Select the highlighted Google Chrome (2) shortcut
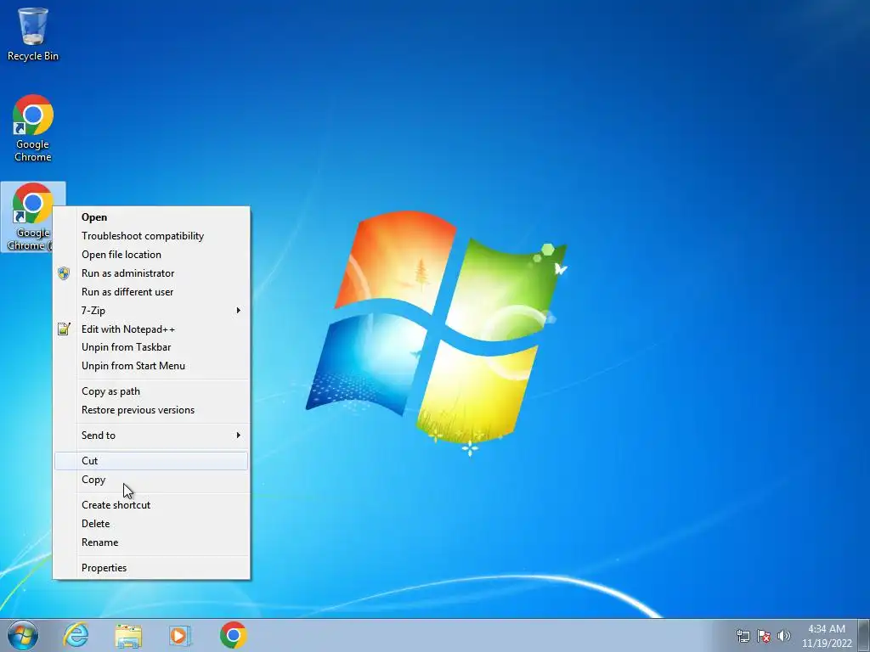870x652 pixels. click(x=33, y=216)
